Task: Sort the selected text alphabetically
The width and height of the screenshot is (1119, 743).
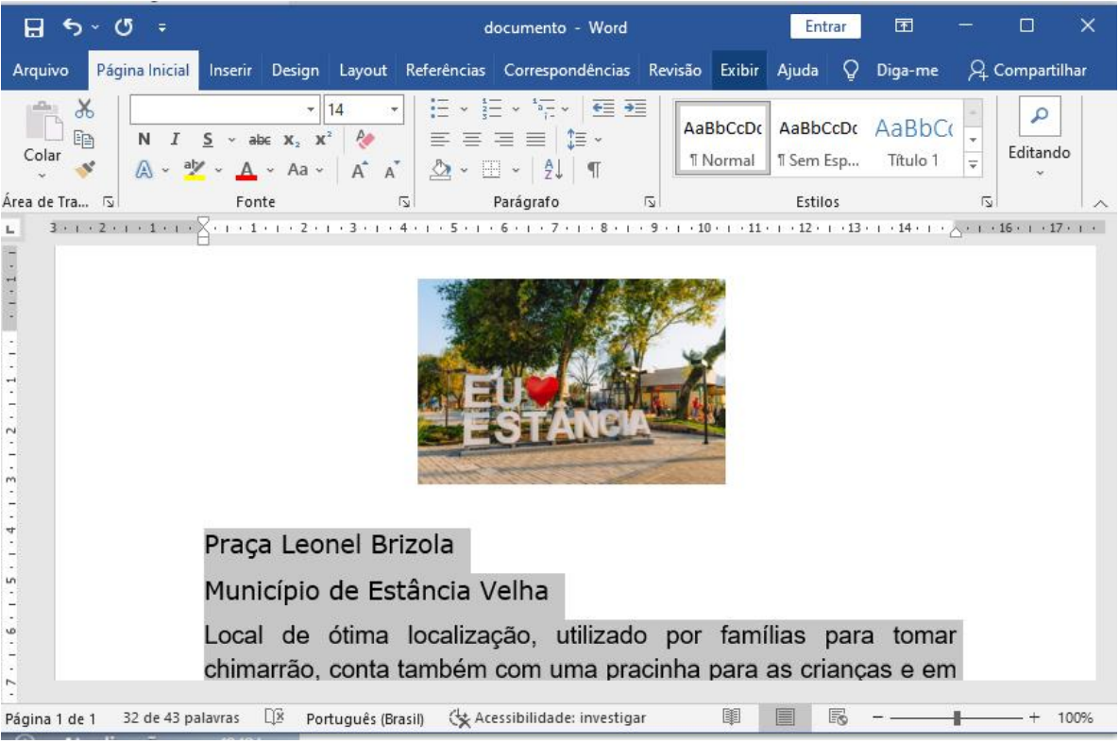Action: click(x=553, y=170)
